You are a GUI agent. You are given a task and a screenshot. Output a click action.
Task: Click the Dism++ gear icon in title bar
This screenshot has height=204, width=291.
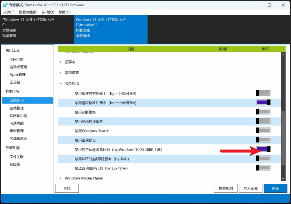click(5, 5)
